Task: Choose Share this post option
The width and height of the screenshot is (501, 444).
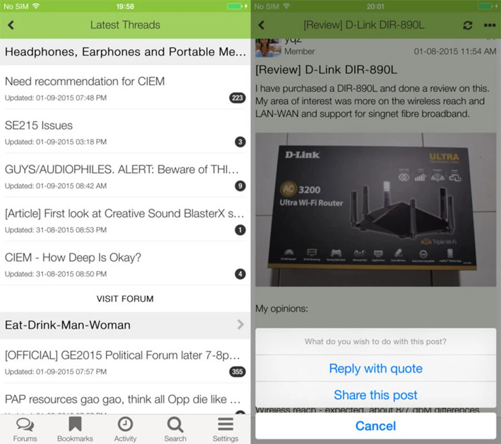Action: pos(375,395)
